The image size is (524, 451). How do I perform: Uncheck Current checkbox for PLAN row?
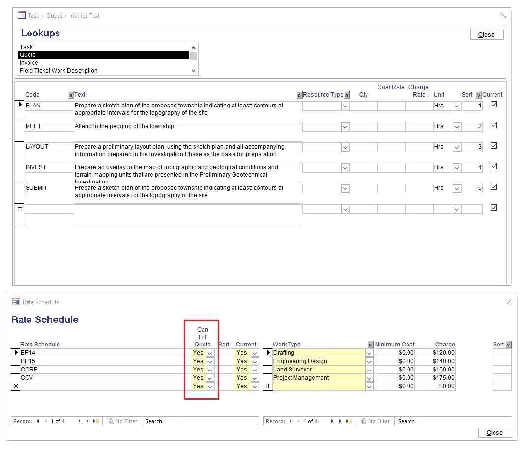494,105
